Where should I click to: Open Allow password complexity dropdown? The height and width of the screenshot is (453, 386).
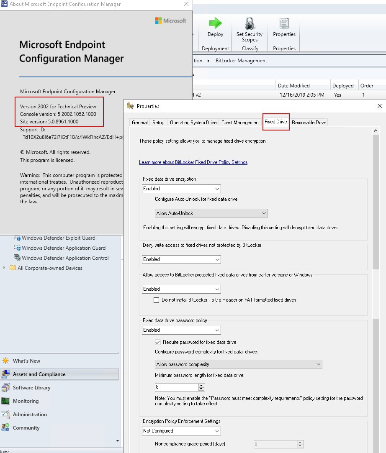[x=239, y=364]
